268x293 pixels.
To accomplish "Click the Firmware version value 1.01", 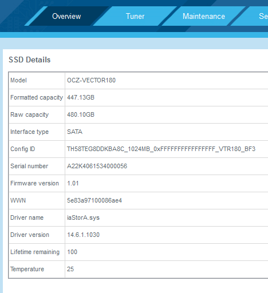I will tap(73, 183).
